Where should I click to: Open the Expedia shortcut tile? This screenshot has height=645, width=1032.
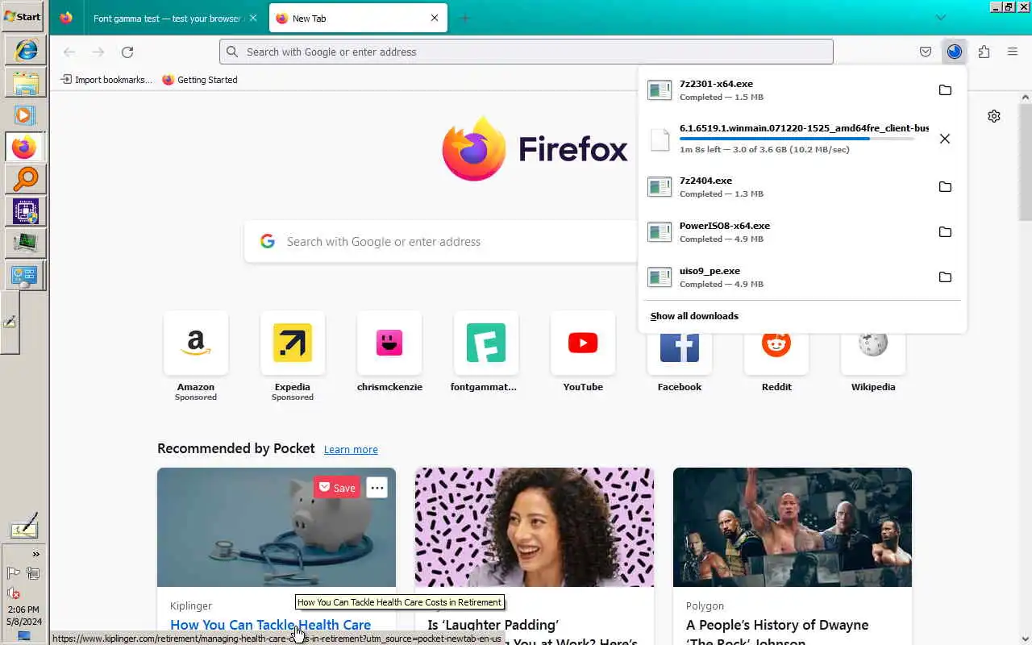click(x=293, y=343)
